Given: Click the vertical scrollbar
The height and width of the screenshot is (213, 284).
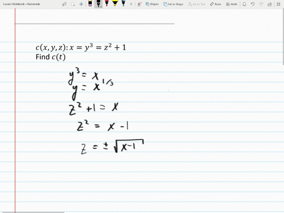Looking at the screenshot, I should (283, 37).
